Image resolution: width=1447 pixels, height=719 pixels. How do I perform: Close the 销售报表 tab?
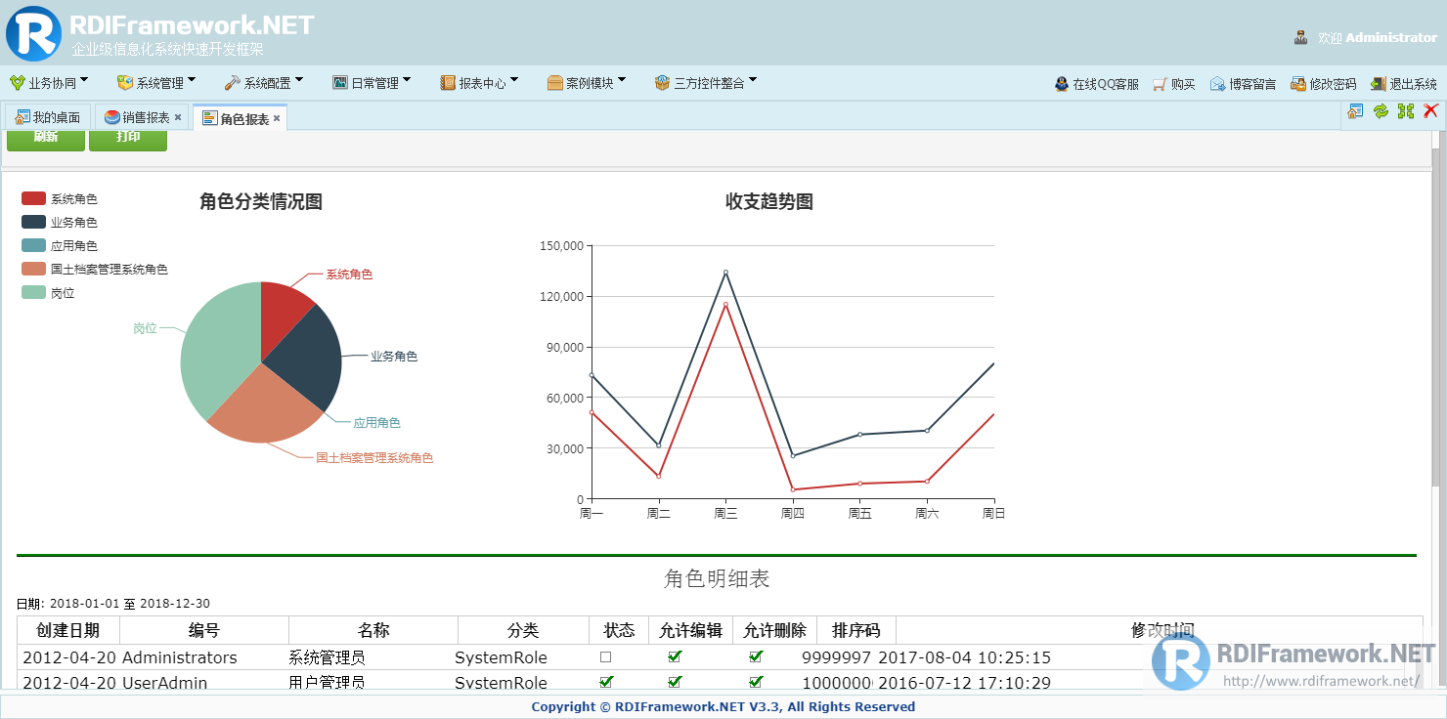(x=178, y=117)
